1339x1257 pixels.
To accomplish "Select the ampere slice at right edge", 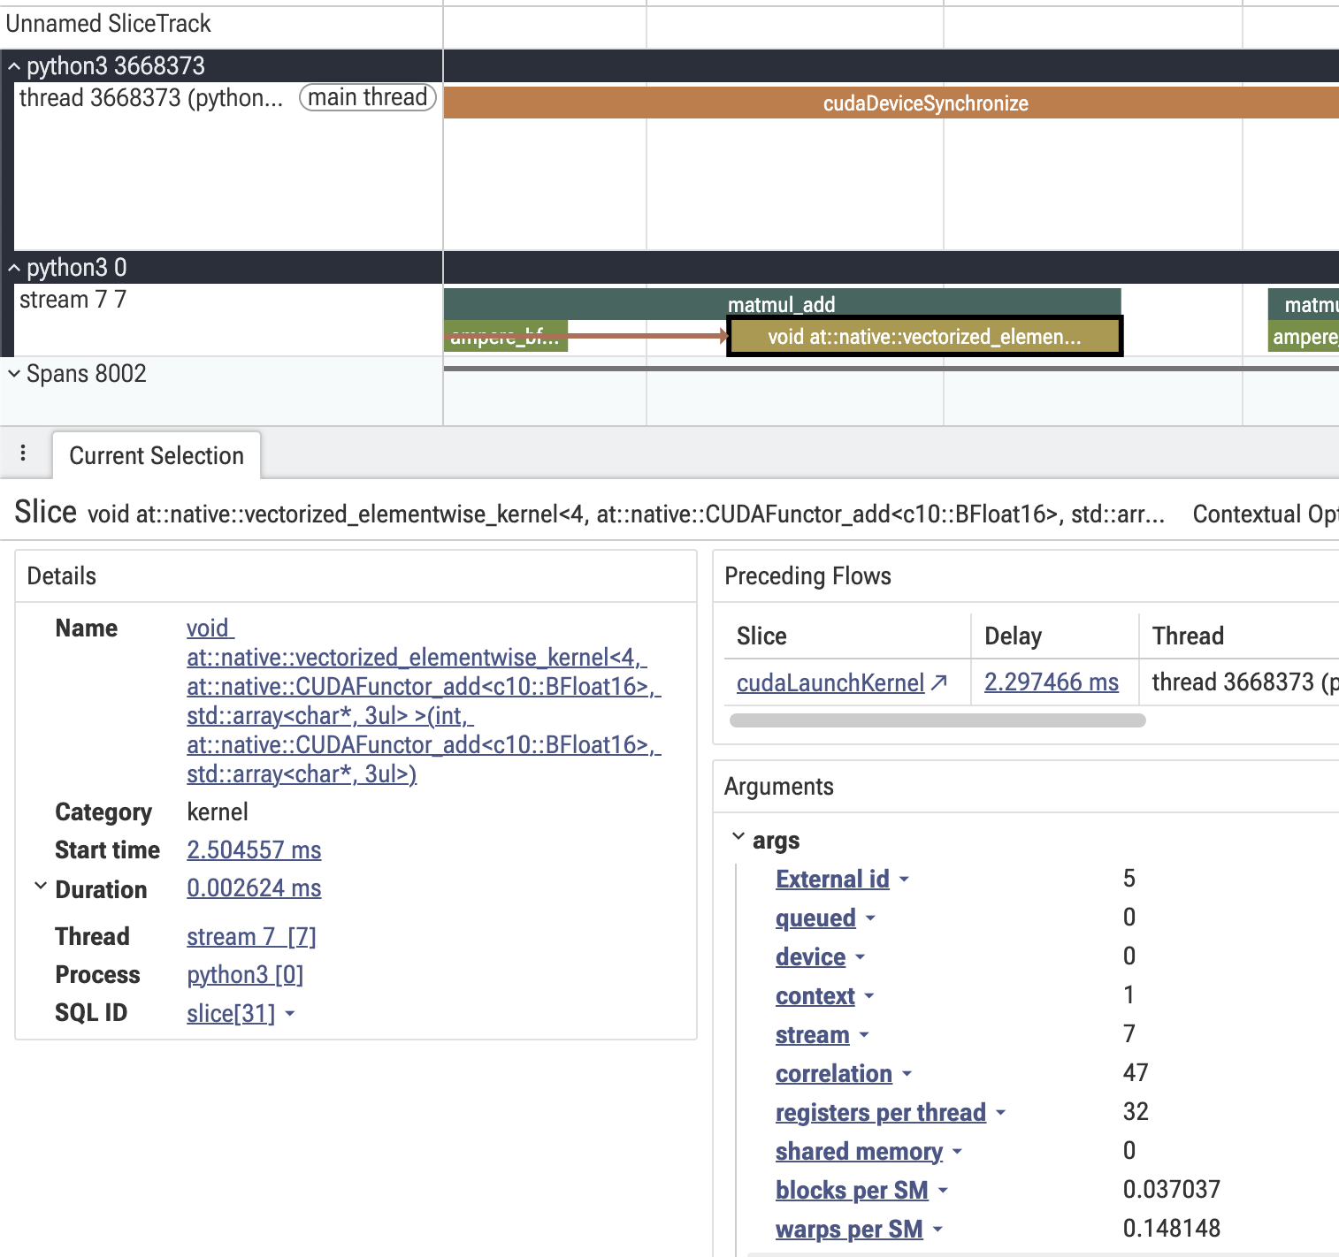I will tap(1304, 337).
